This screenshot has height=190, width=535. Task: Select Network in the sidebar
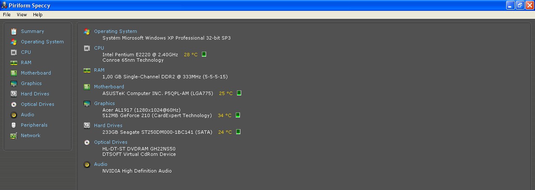[x=31, y=135]
